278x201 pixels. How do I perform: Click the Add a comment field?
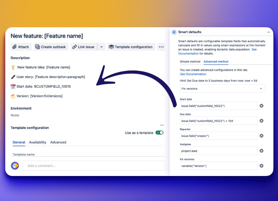coord(94,166)
